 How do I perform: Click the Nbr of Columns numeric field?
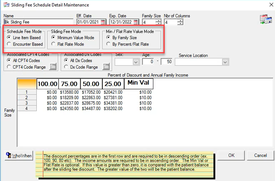tap(171, 22)
